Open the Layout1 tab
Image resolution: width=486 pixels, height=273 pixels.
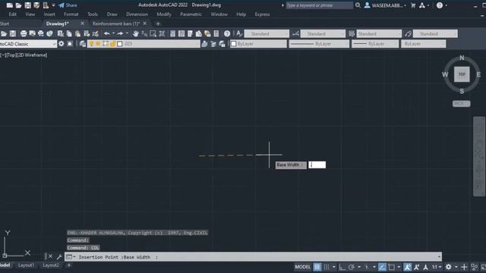(26, 265)
